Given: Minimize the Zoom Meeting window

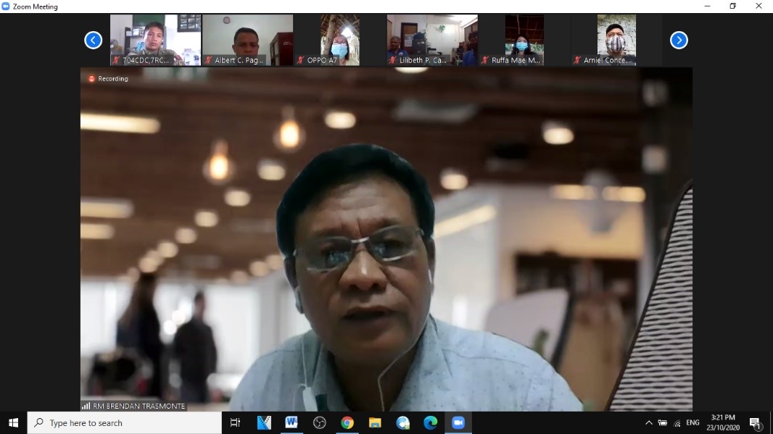Looking at the screenshot, I should [708, 7].
